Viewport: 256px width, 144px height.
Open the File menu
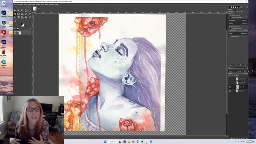point(14,4)
